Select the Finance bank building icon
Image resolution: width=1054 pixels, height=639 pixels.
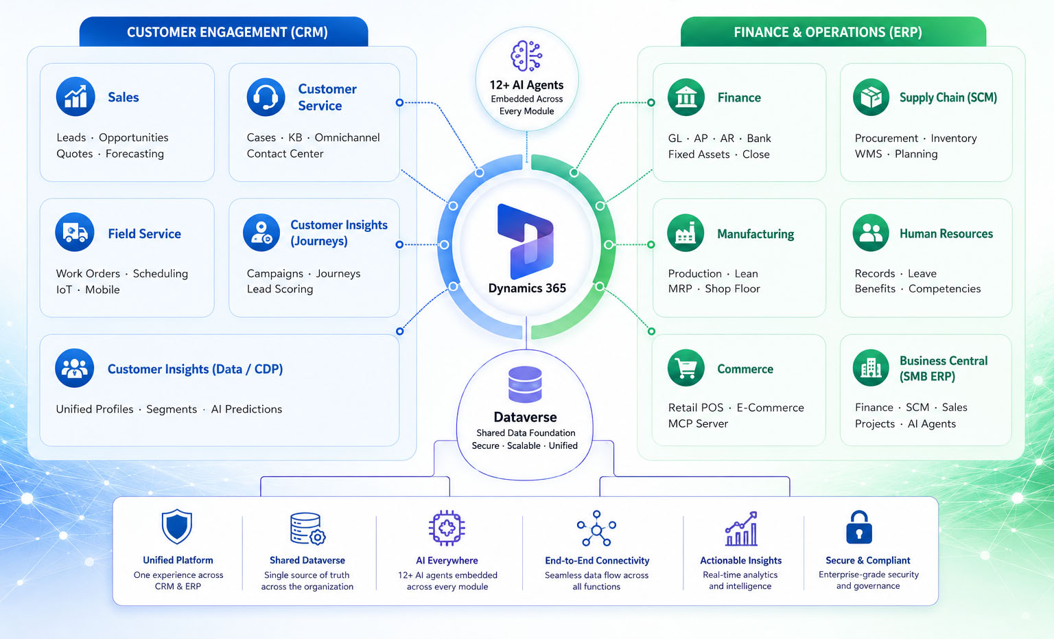coord(686,97)
